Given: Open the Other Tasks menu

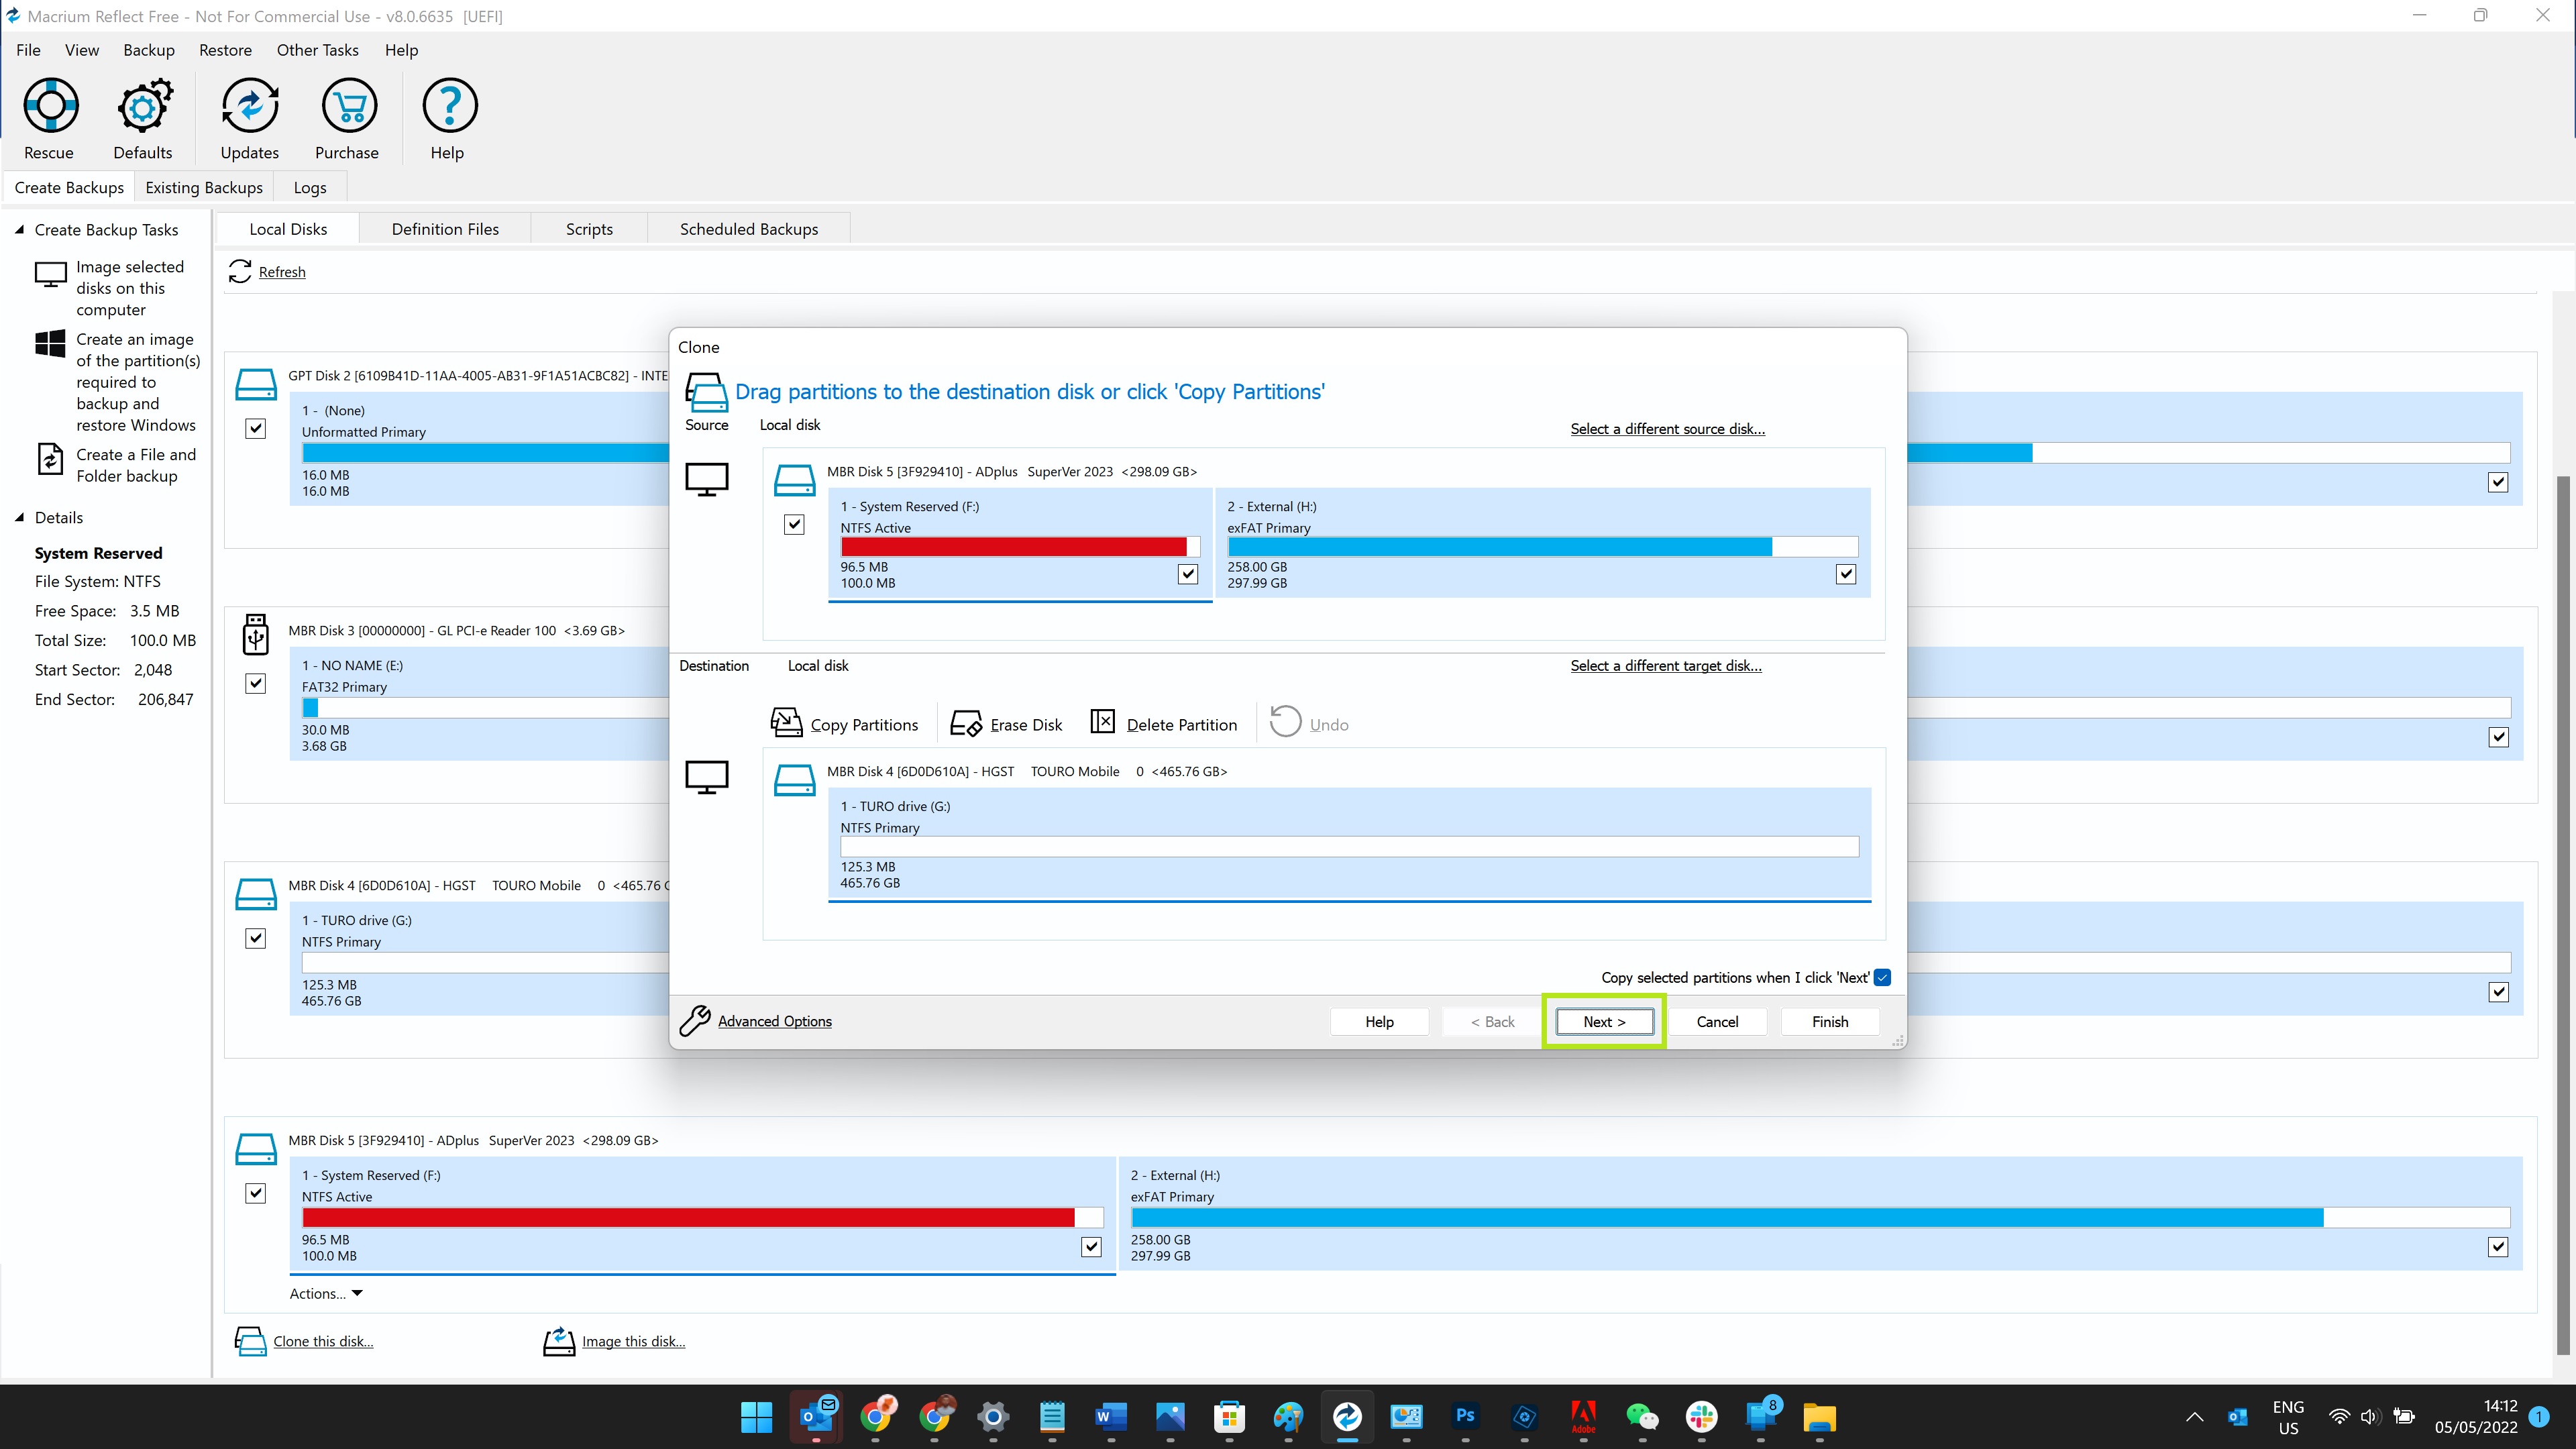Looking at the screenshot, I should (x=317, y=50).
